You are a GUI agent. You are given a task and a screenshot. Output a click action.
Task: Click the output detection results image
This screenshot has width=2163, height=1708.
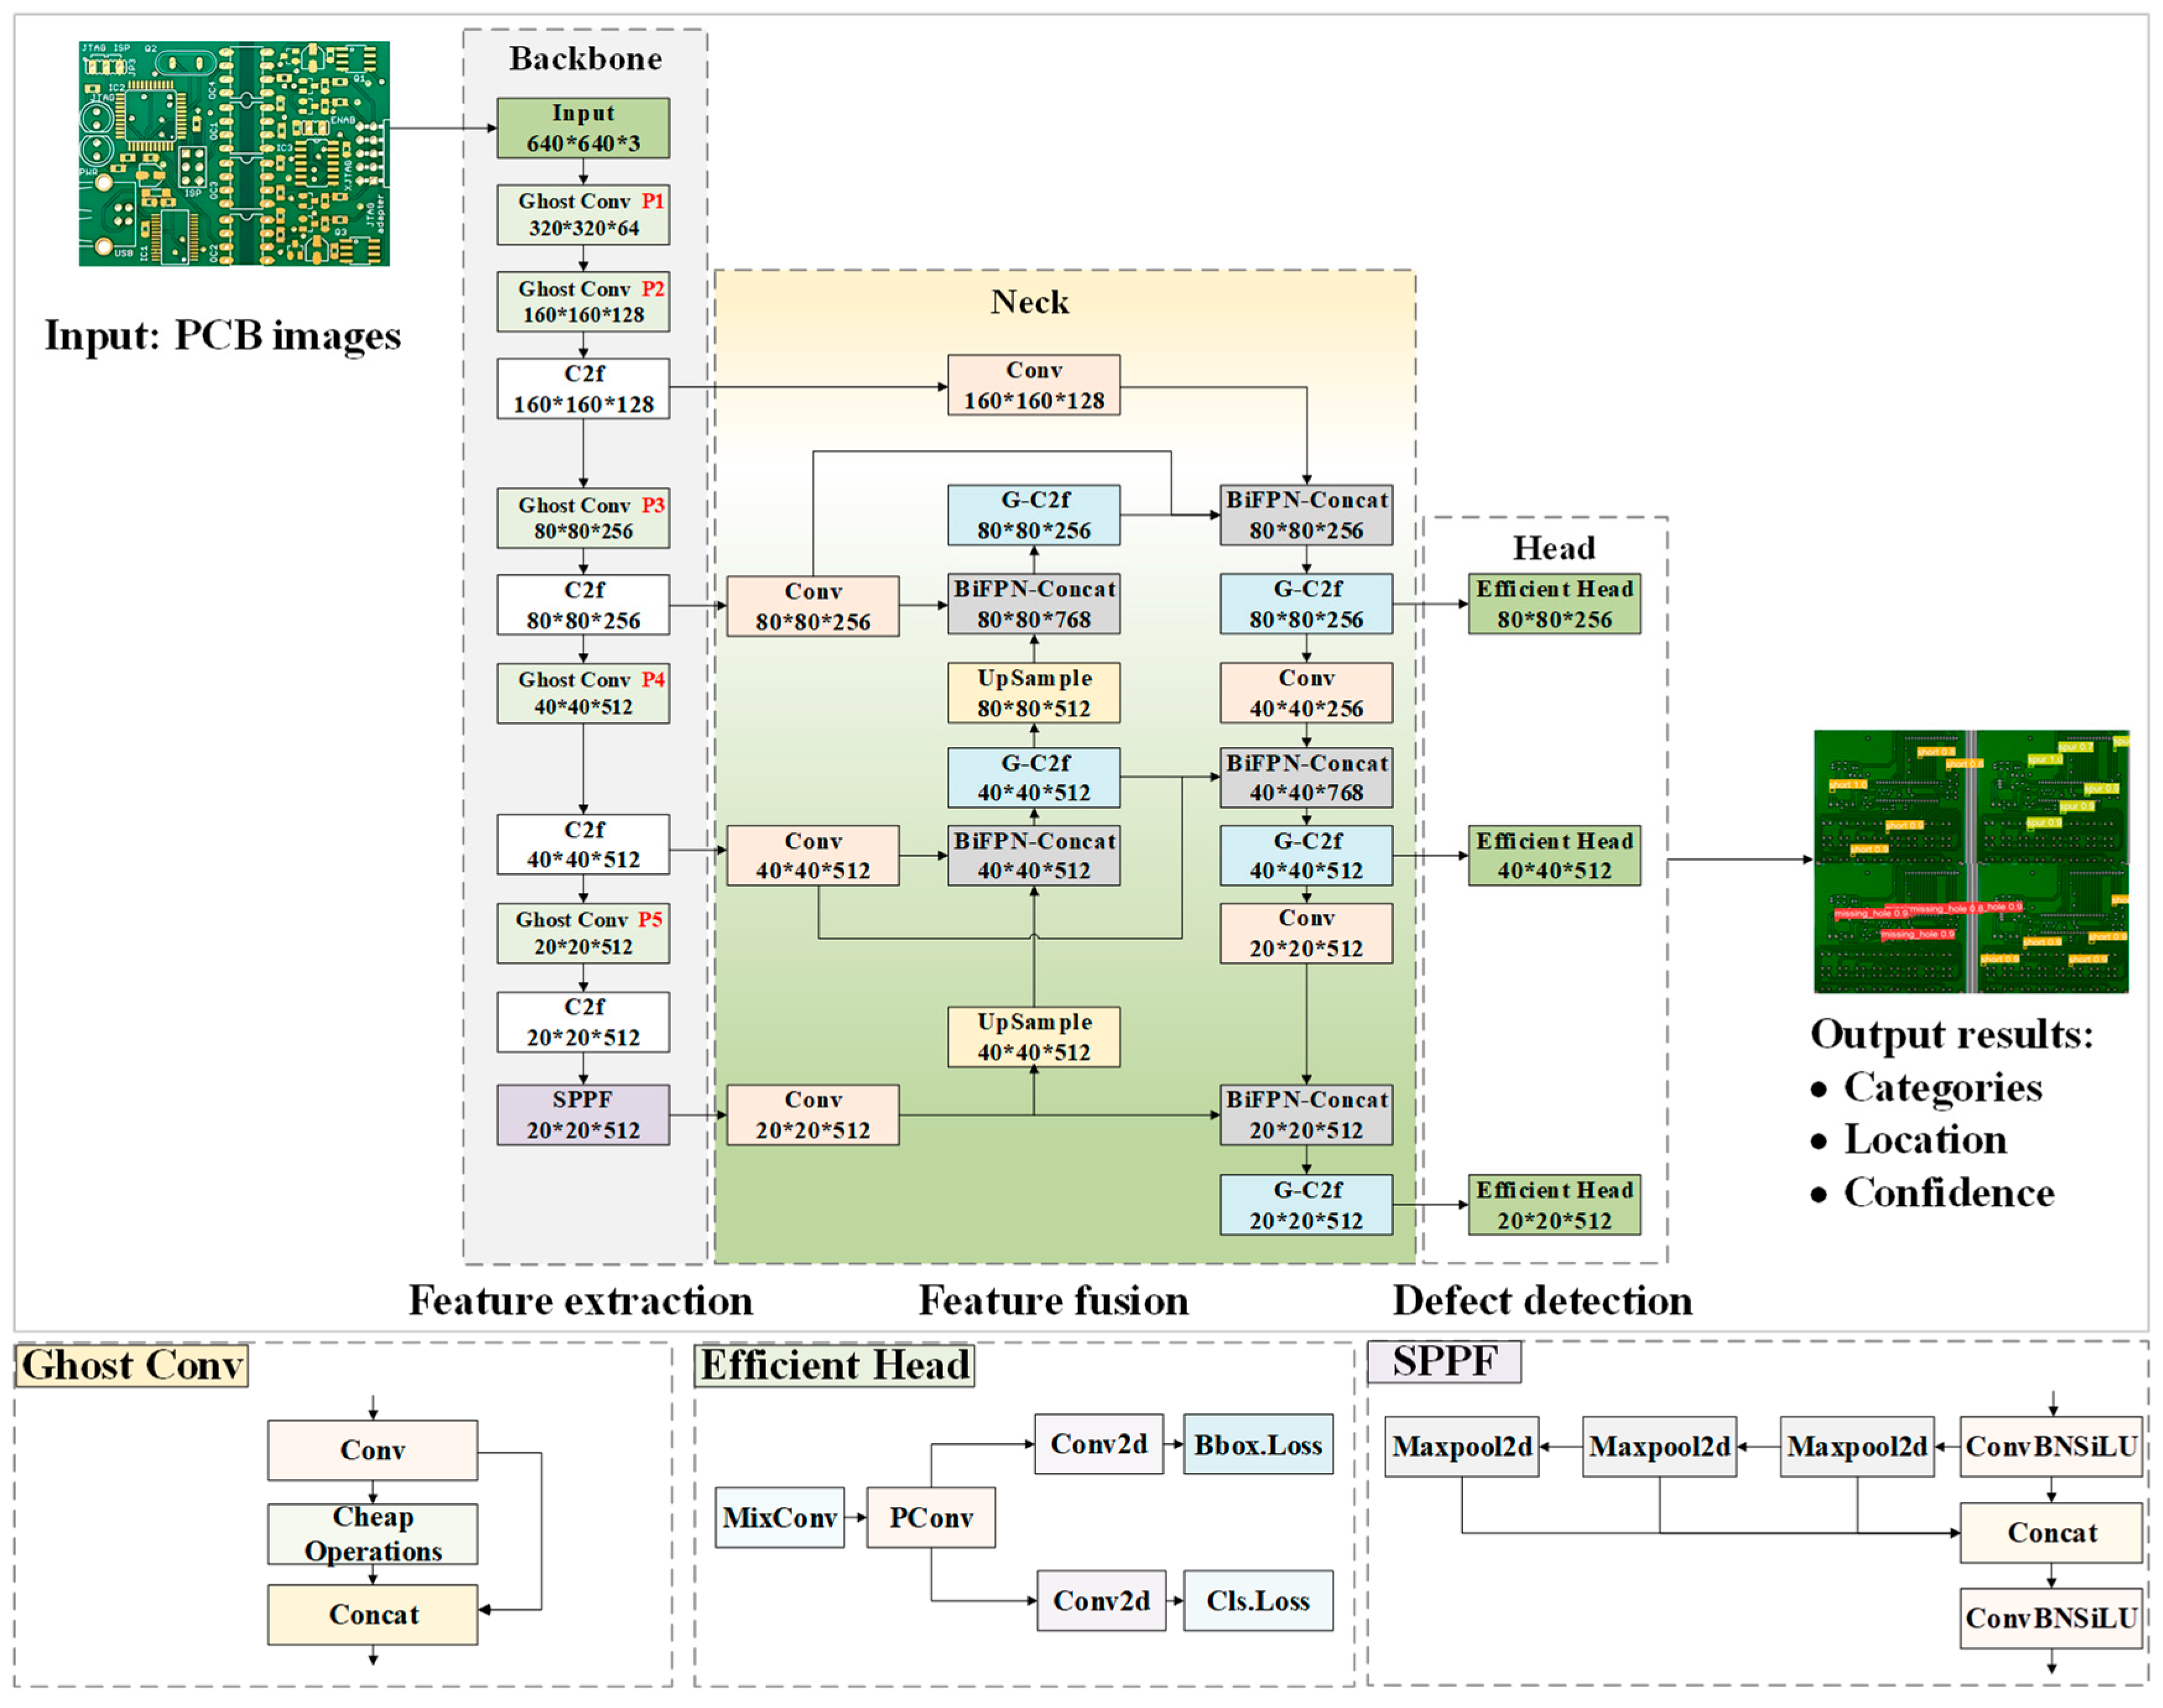coord(1971,861)
